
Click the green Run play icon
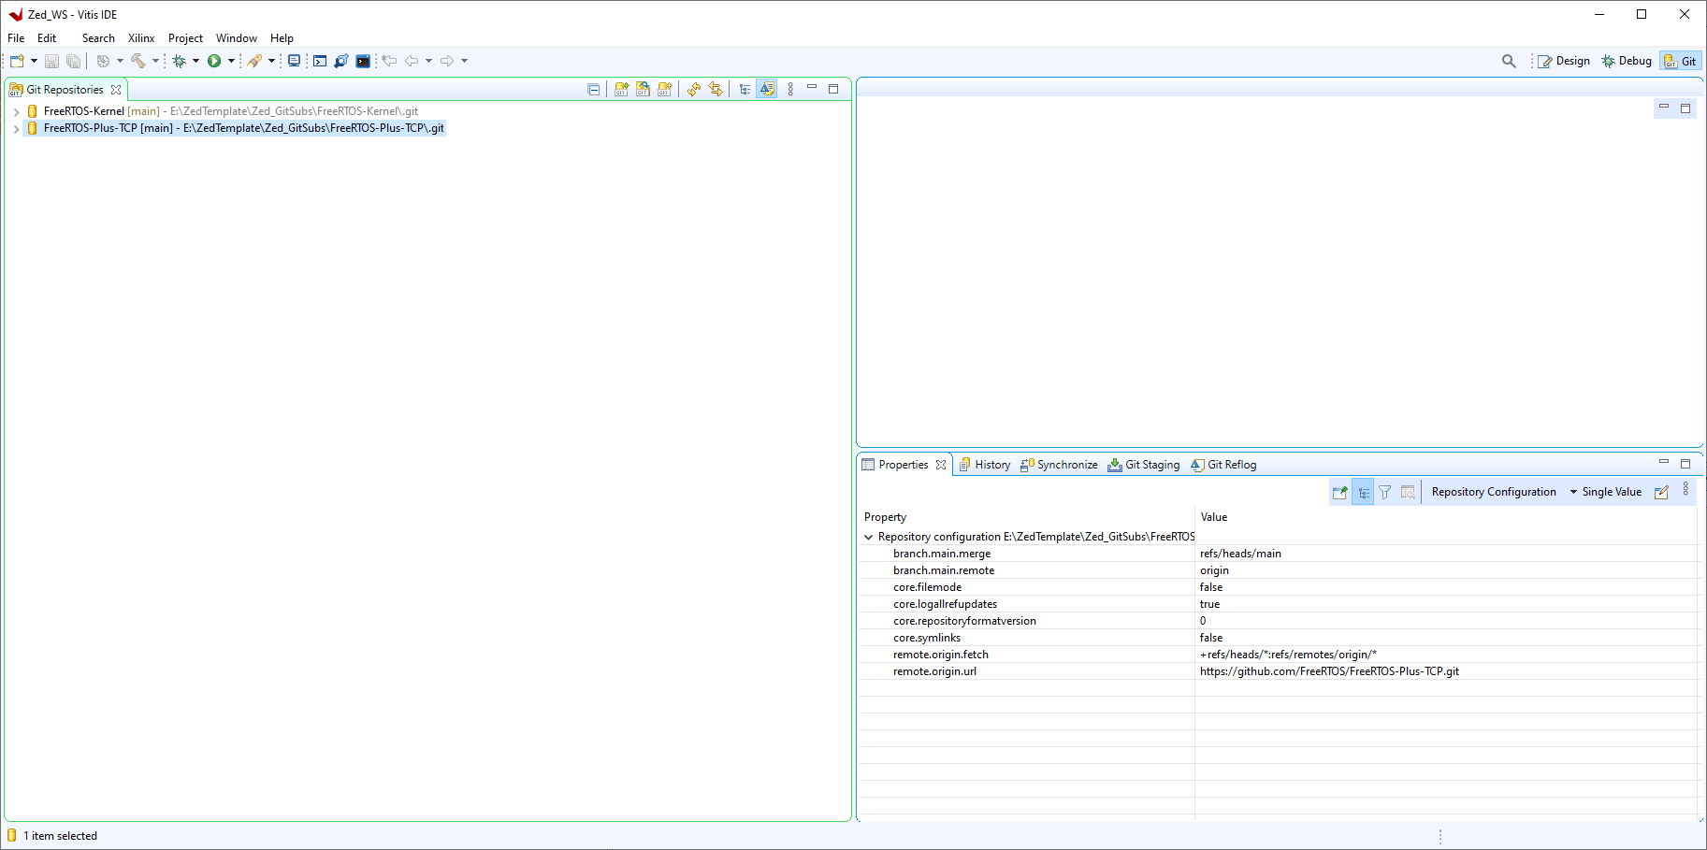click(214, 61)
